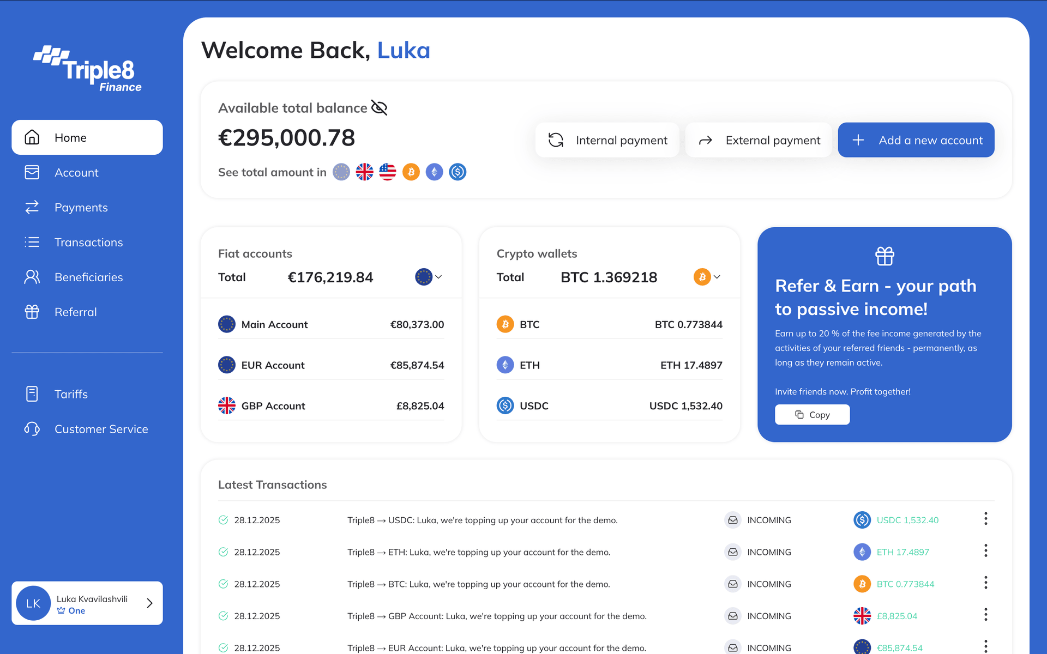1047x654 pixels.
Task: Click the €176,219.84 fiat total
Action: click(330, 277)
